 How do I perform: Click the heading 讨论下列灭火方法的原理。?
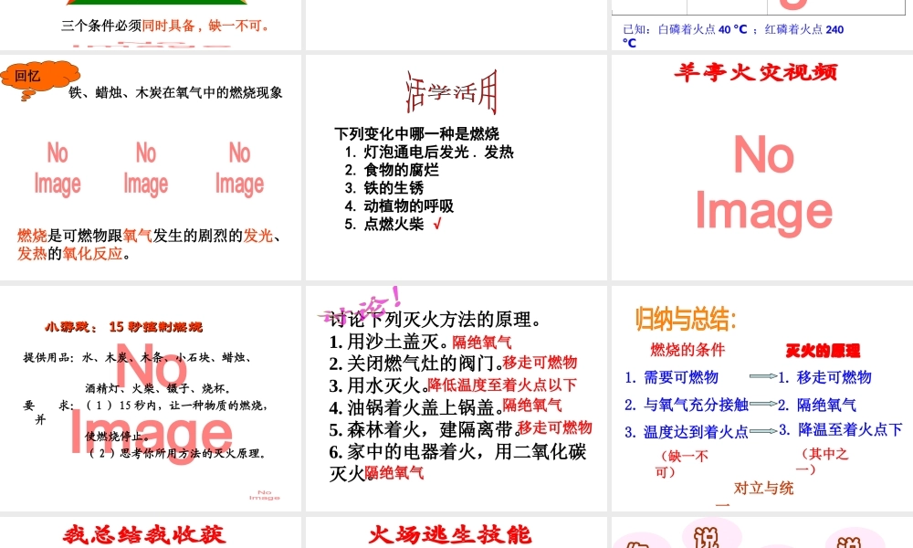coord(436,320)
